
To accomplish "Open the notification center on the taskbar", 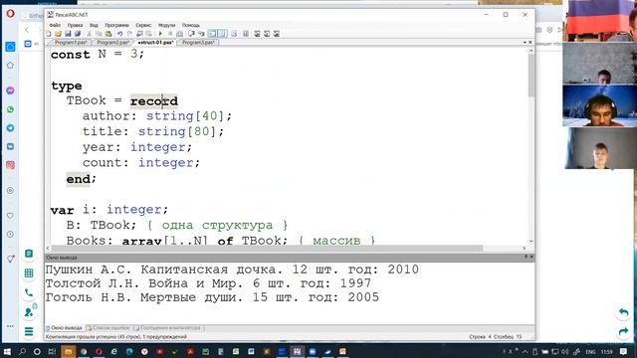I will pos(624,351).
